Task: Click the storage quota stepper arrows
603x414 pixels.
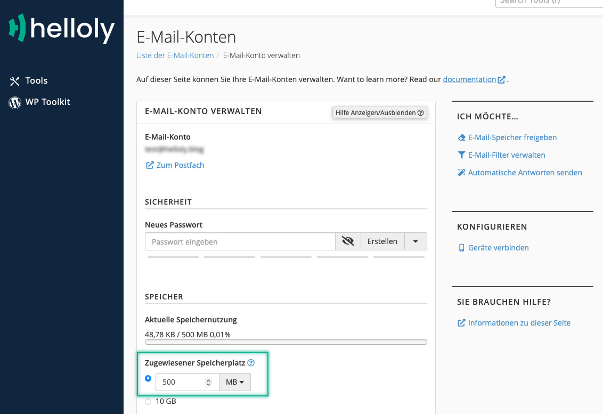Action: pyautogui.click(x=208, y=382)
